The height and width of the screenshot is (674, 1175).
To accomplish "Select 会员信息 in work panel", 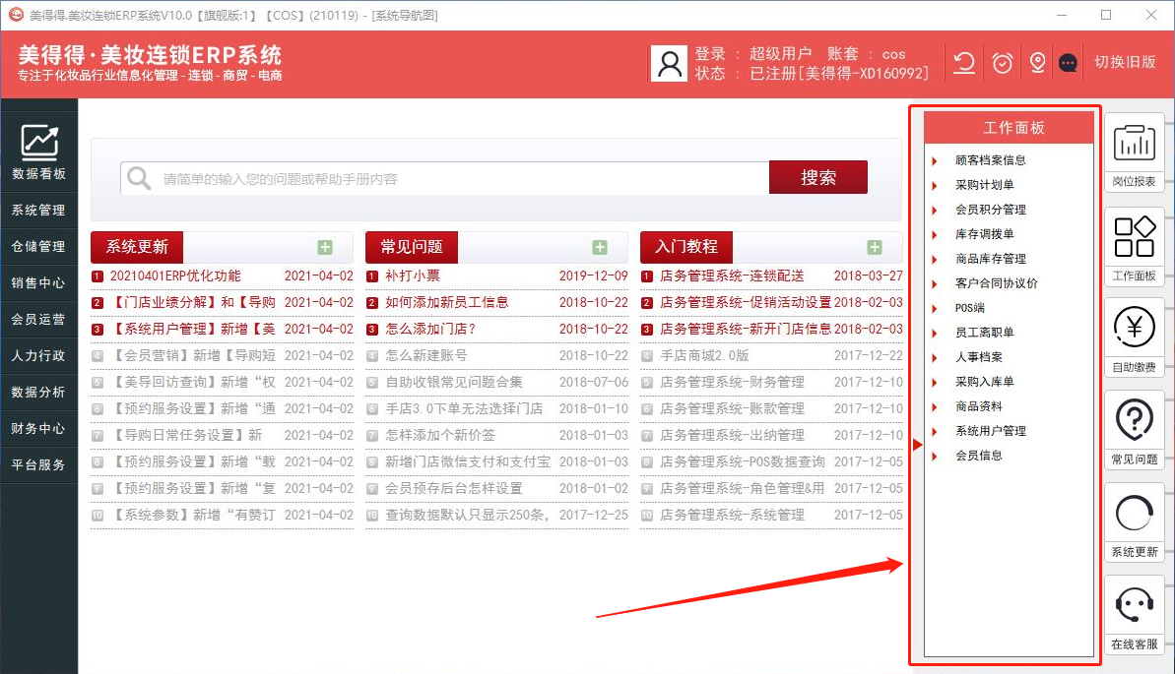I will pos(979,456).
